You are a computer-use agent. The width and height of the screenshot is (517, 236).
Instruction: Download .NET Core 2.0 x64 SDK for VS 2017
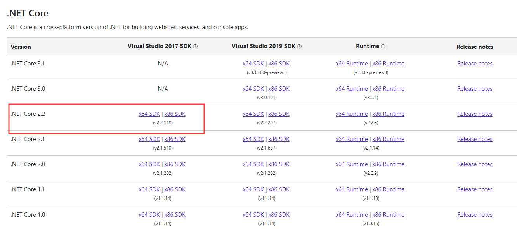click(149, 164)
